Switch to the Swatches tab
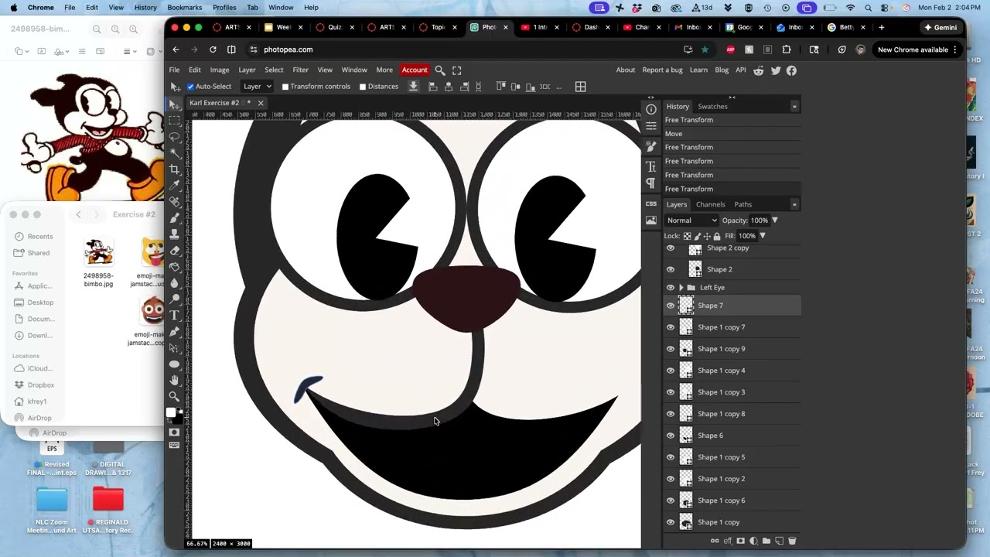Screen dimensions: 990x557 tap(712, 107)
